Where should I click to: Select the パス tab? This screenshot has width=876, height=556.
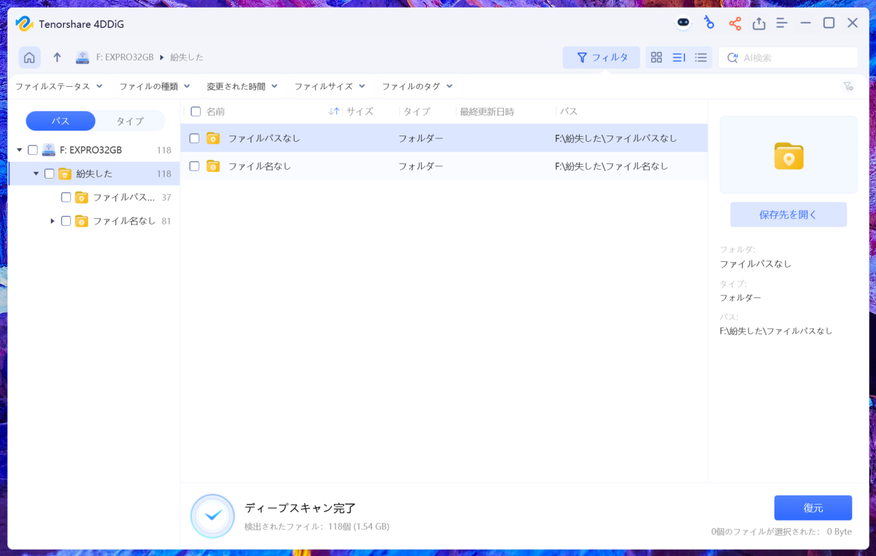click(x=60, y=121)
